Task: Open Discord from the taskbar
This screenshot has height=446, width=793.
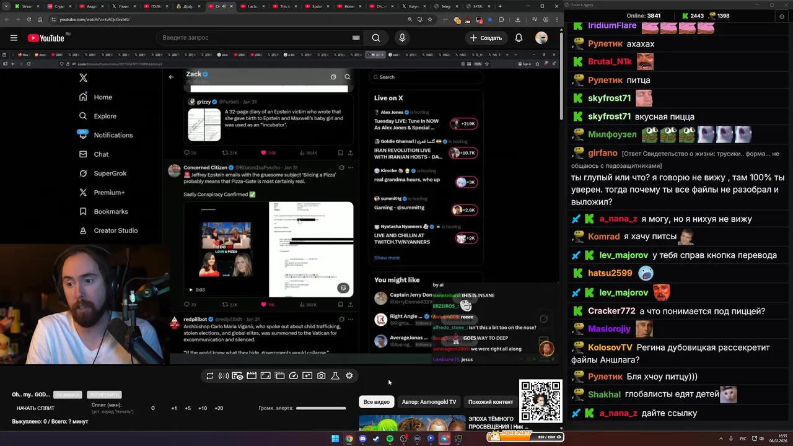Action: tap(363, 439)
